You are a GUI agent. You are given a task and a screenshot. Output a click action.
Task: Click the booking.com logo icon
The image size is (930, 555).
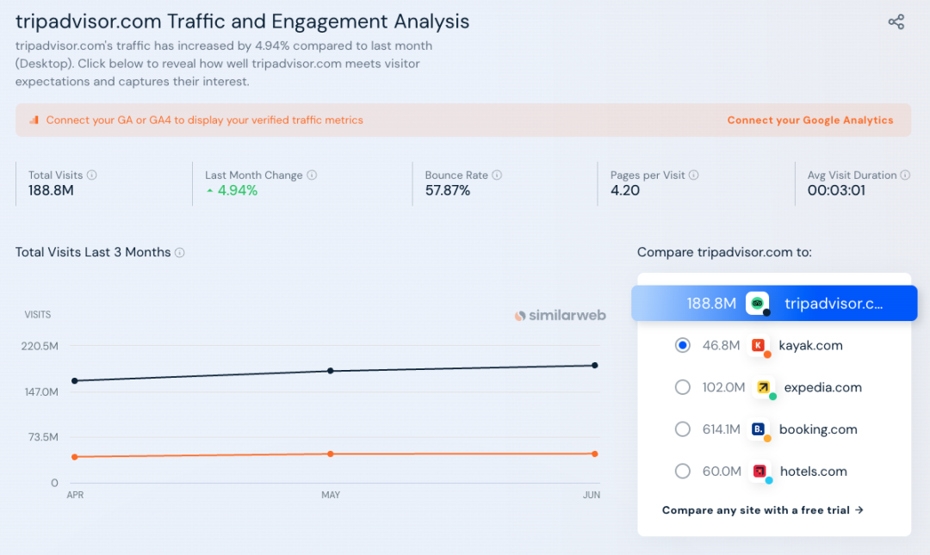point(759,429)
